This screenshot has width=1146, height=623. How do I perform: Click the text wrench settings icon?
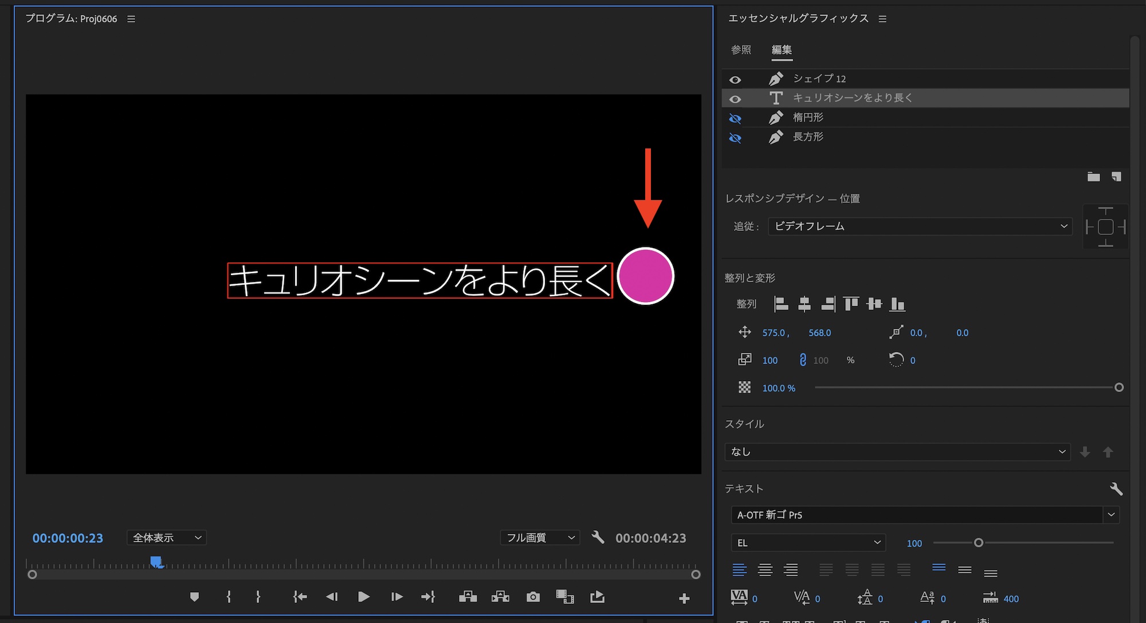tap(1116, 489)
